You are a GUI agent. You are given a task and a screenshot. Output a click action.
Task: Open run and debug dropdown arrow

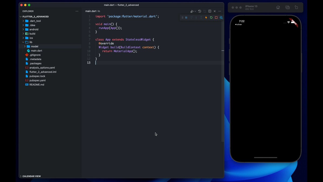(195, 11)
